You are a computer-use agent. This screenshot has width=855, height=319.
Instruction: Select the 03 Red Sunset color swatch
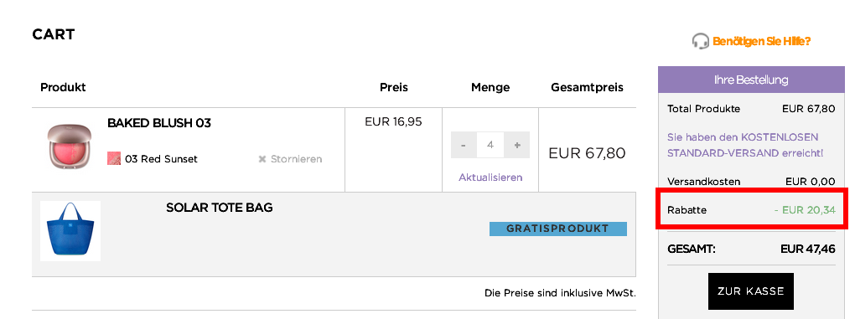[x=114, y=159]
